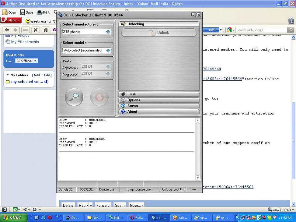Click in the Search with Google field
Screen dimensions: 296x222
[x=261, y=30]
